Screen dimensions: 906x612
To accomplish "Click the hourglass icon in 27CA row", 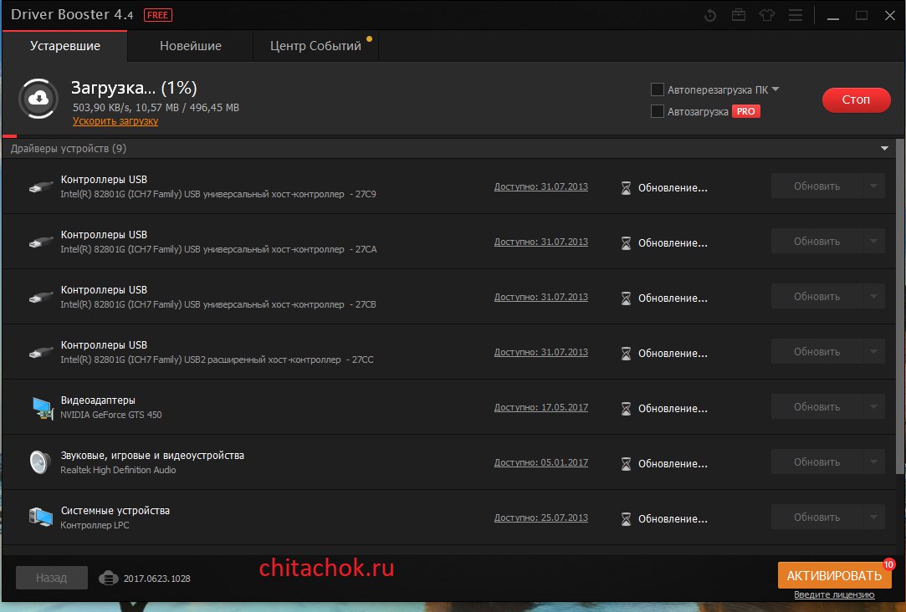I will (626, 243).
